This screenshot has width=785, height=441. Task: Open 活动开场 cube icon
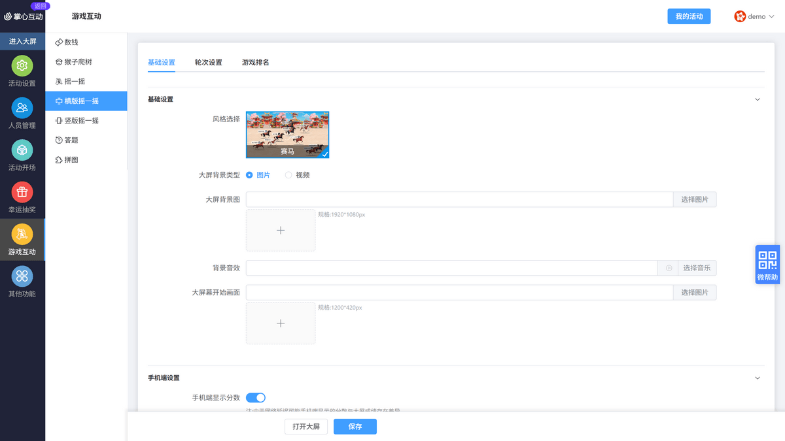coord(22,150)
